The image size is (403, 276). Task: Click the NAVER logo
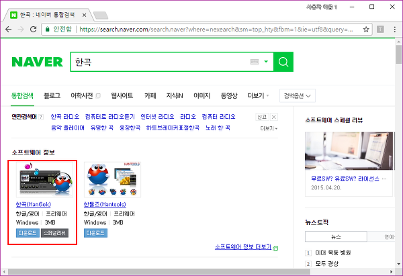click(x=37, y=62)
